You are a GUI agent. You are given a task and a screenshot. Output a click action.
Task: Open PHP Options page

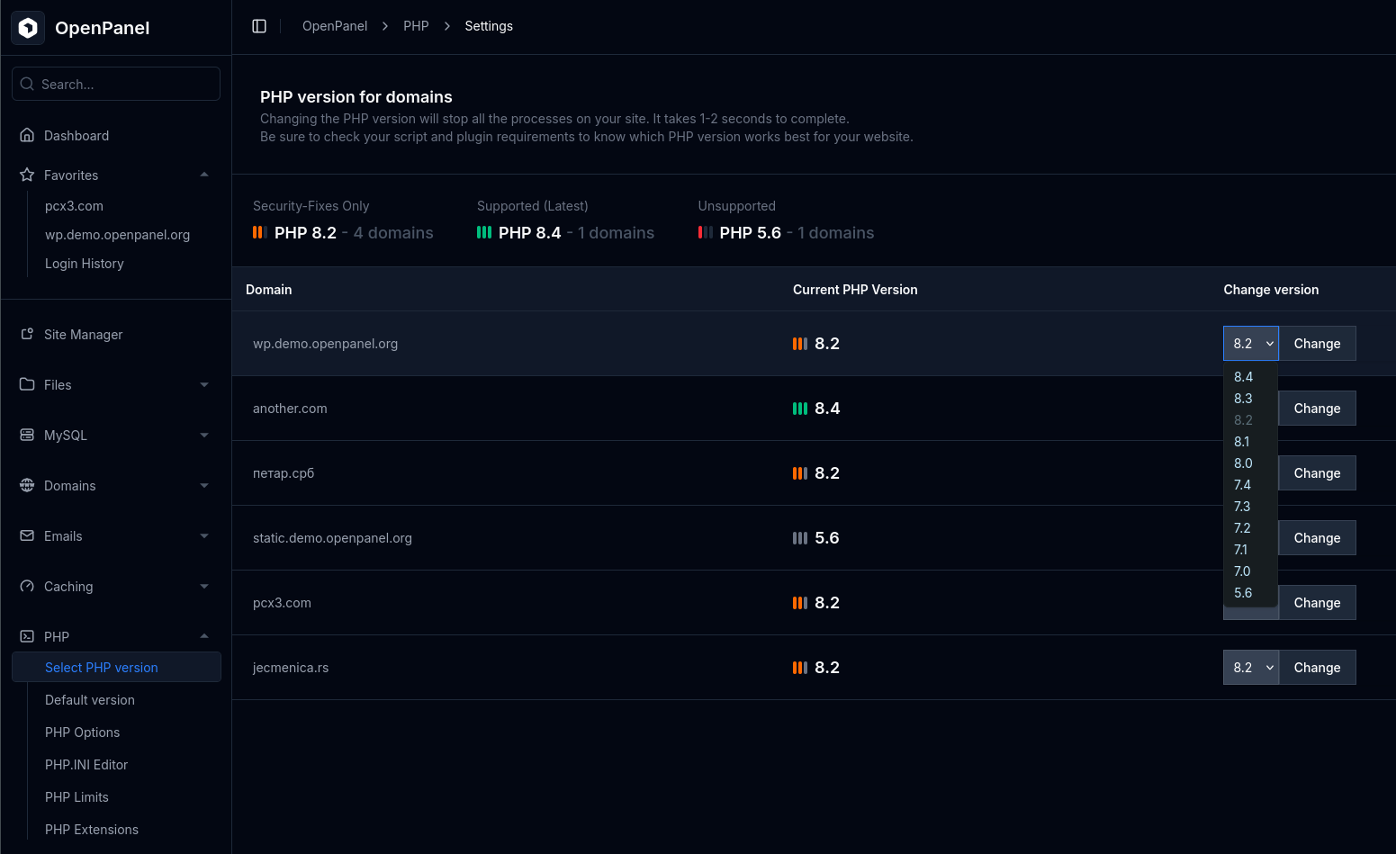[82, 733]
